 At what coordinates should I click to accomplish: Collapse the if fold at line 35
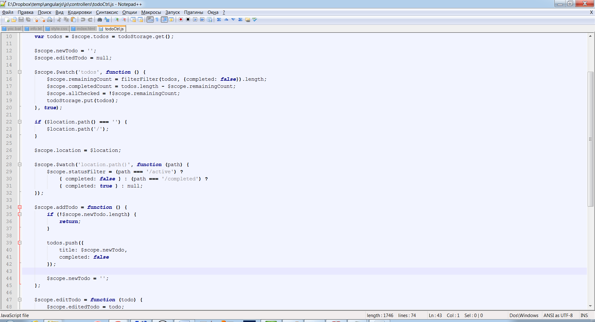click(20, 214)
